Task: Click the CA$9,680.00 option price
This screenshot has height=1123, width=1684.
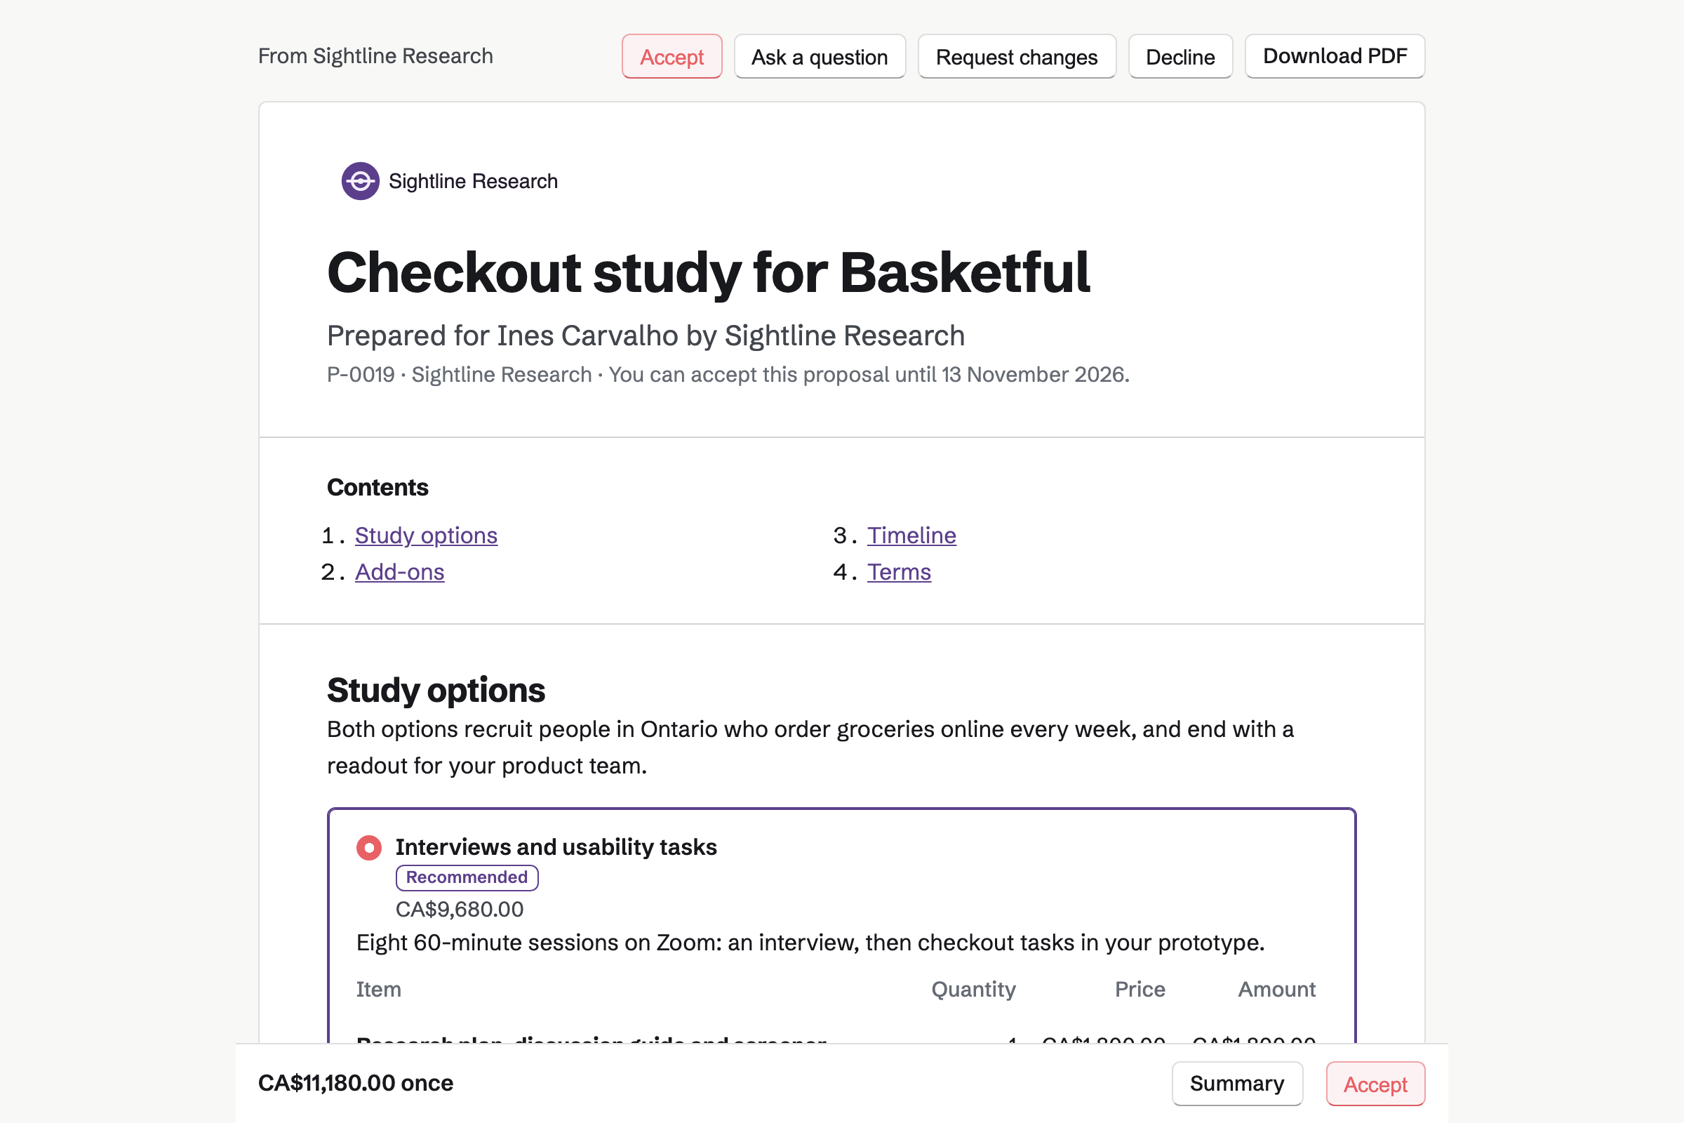Action: click(x=460, y=910)
